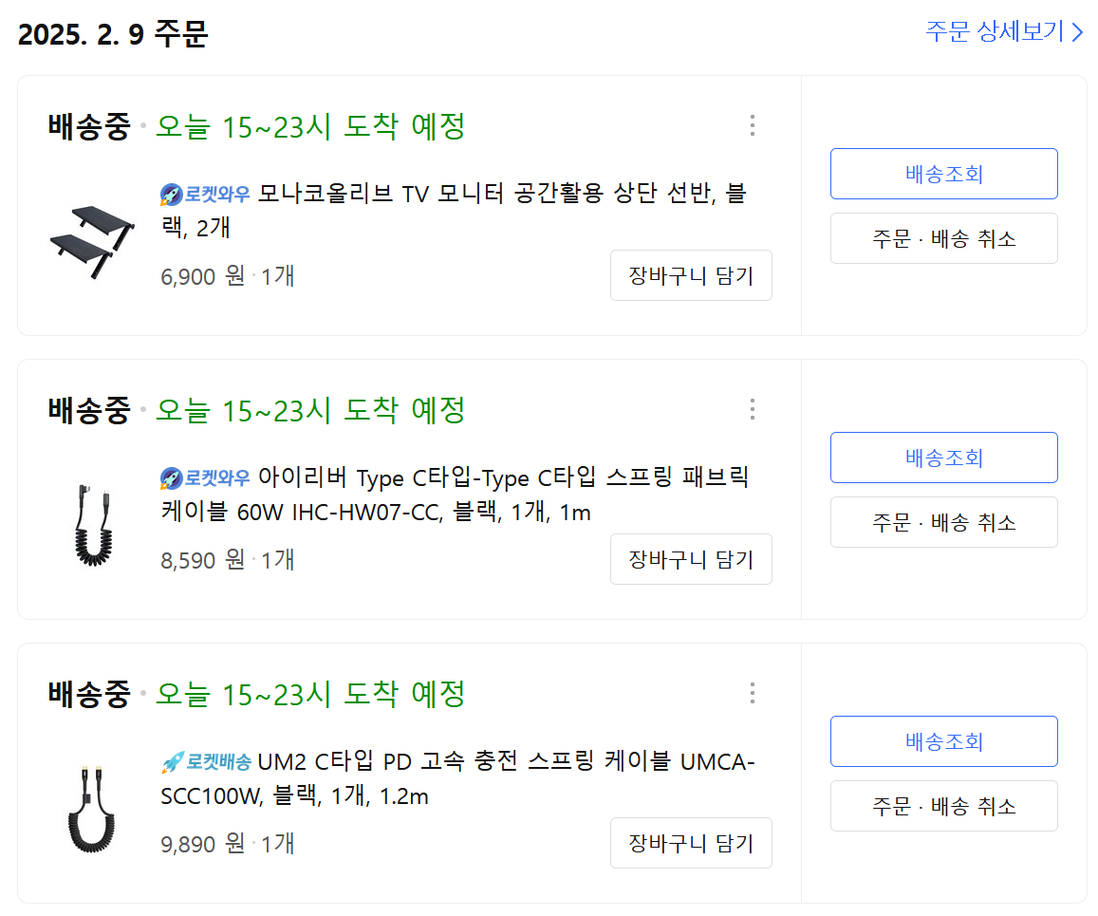Viewport: 1098px width, 916px height.
Task: Click the UM2 spring cable product image
Action: 93,808
